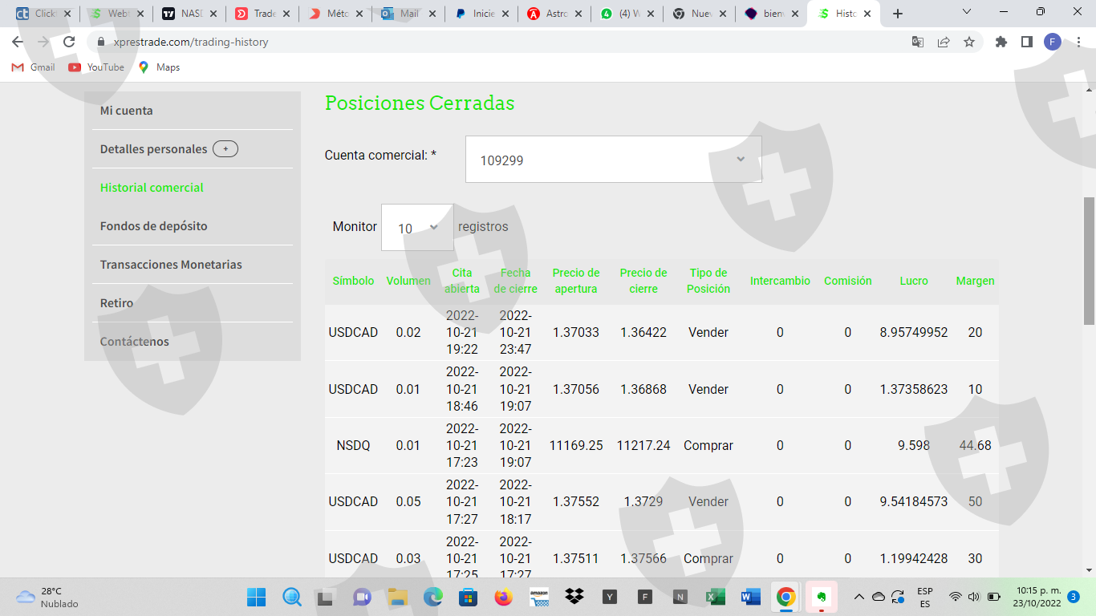
Task: Open the Cuenta comercial account dropdown
Action: pos(613,160)
